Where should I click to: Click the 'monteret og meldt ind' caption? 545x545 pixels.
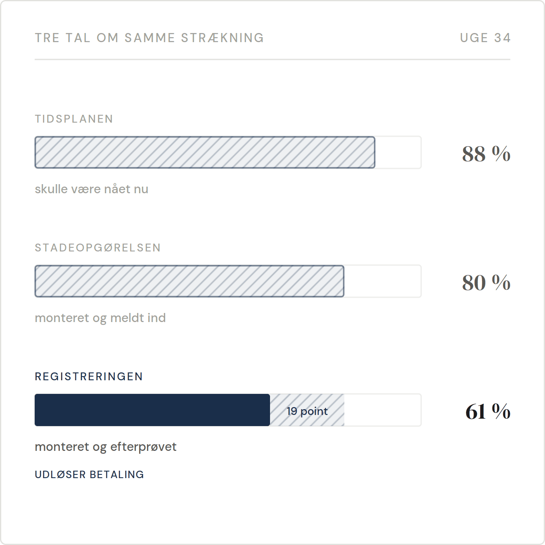point(100,318)
